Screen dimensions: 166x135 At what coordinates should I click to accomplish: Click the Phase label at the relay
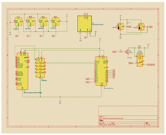[131, 63]
